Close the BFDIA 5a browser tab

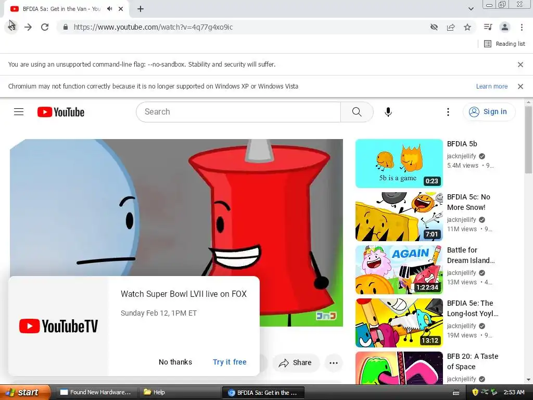tap(121, 9)
